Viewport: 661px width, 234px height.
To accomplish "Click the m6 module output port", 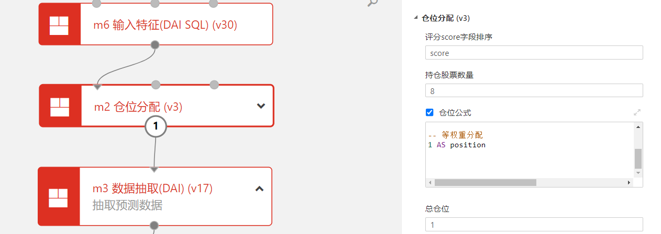I will 155,44.
